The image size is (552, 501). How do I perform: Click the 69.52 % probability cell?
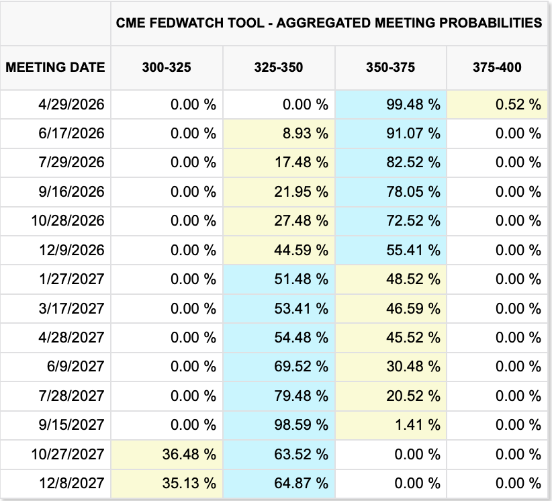pyautogui.click(x=302, y=367)
